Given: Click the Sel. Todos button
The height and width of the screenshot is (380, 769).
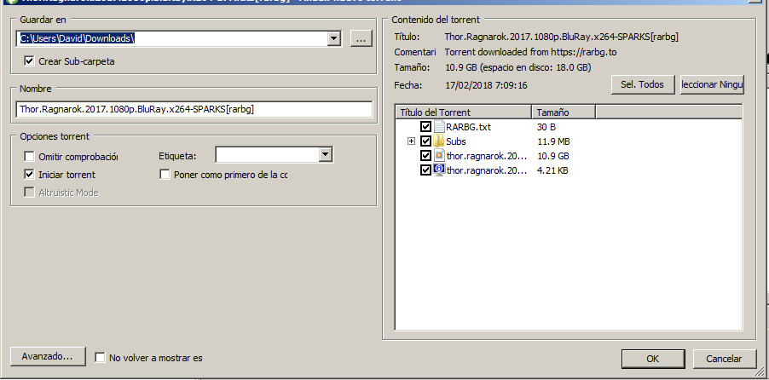Looking at the screenshot, I should 642,84.
